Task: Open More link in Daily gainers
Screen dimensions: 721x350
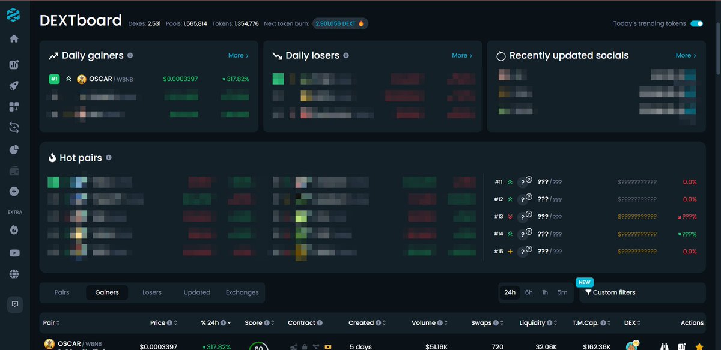Action: coord(238,55)
